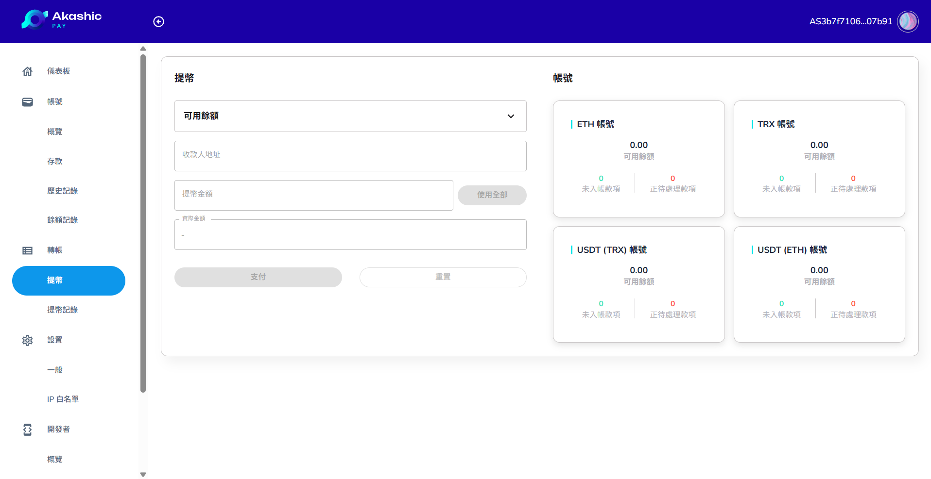Image resolution: width=931 pixels, height=479 pixels.
Task: Click the 重置 reset button
Action: 443,277
